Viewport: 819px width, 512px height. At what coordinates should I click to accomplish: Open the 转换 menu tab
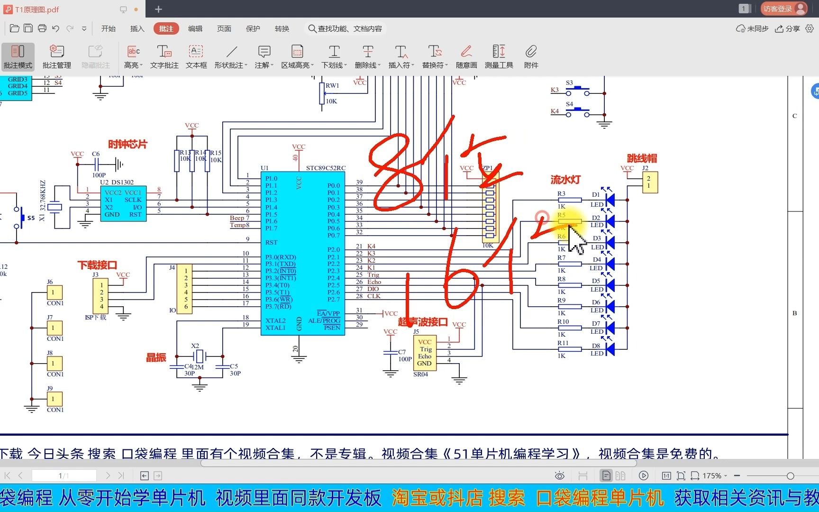[282, 28]
